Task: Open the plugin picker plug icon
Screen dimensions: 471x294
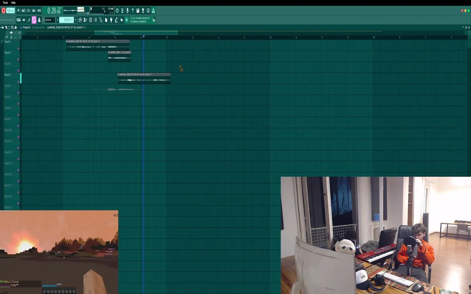Action: (111, 20)
